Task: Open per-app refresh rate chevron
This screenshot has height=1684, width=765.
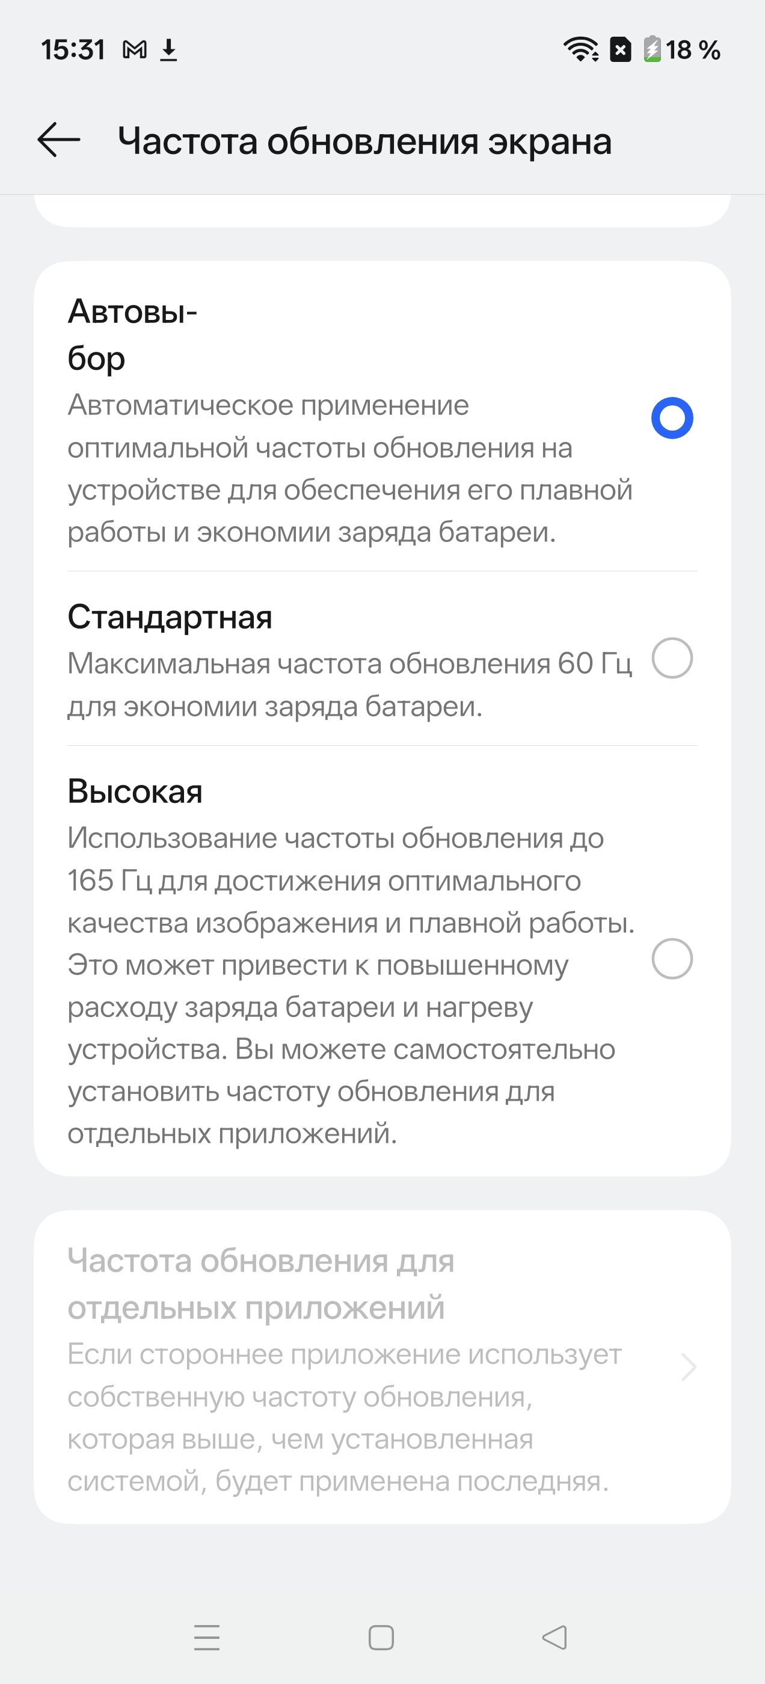Action: [688, 1367]
